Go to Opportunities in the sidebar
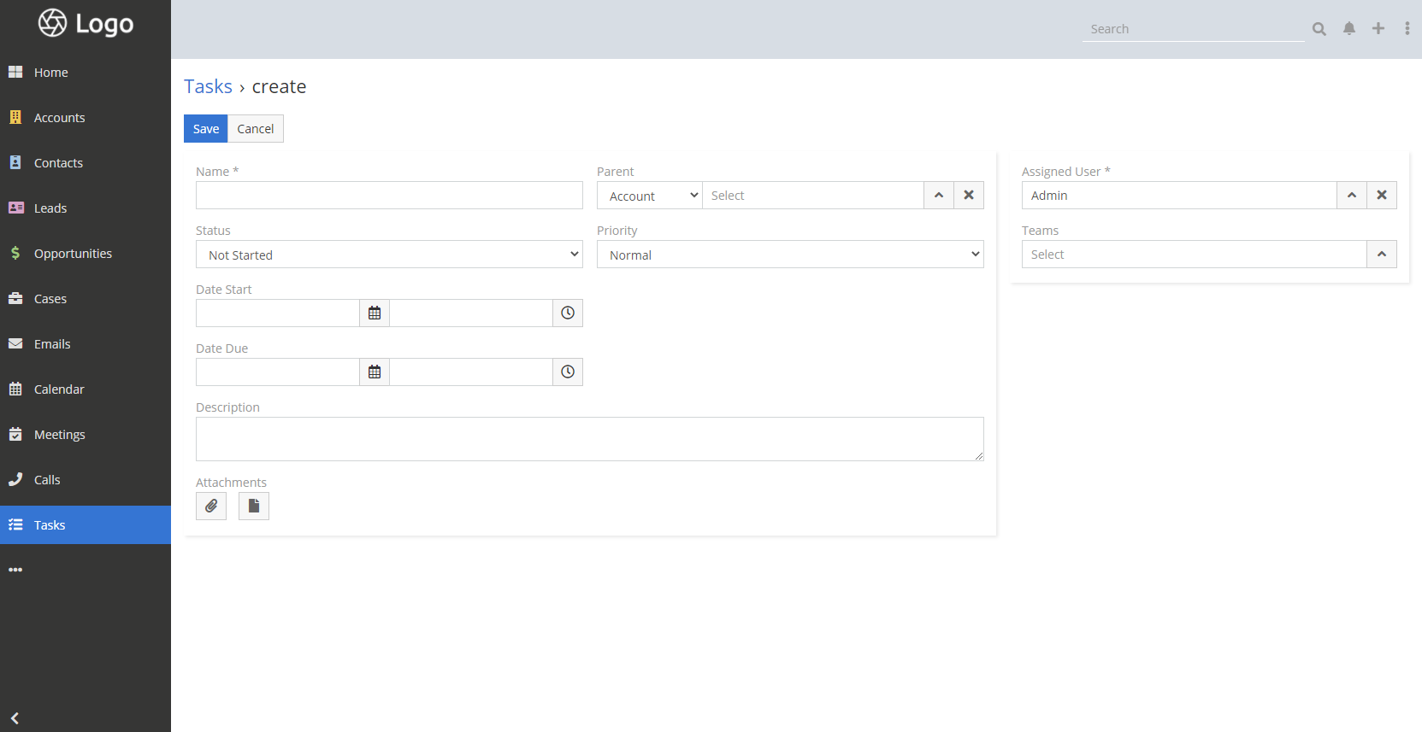 tap(73, 254)
